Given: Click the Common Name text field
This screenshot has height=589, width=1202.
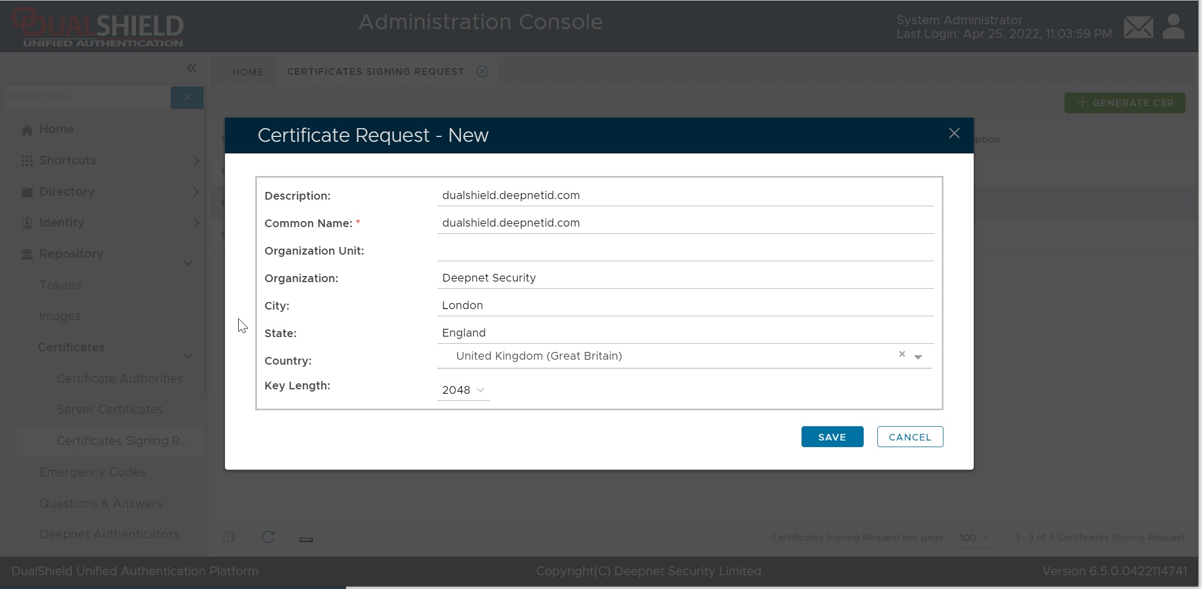Looking at the screenshot, I should click(685, 223).
